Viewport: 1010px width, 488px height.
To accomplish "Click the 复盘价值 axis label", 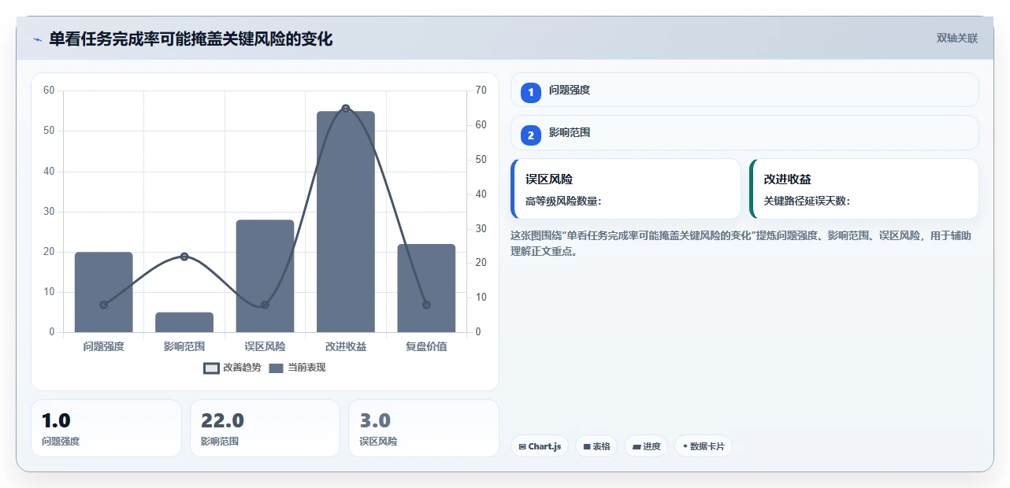I will pos(426,346).
